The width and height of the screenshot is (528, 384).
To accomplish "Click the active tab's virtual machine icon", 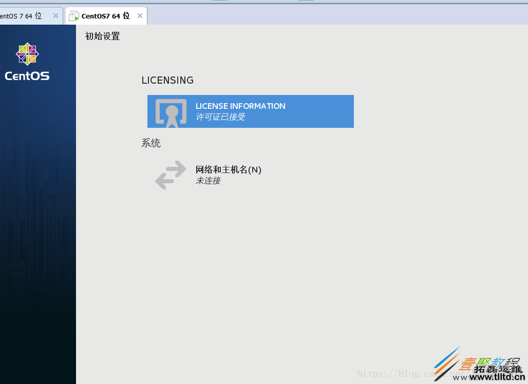I will click(73, 15).
